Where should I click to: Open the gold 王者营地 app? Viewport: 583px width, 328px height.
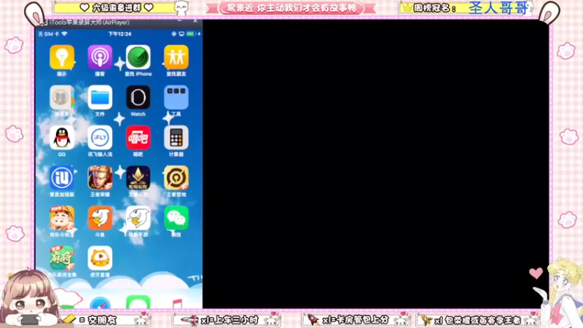pyautogui.click(x=176, y=178)
